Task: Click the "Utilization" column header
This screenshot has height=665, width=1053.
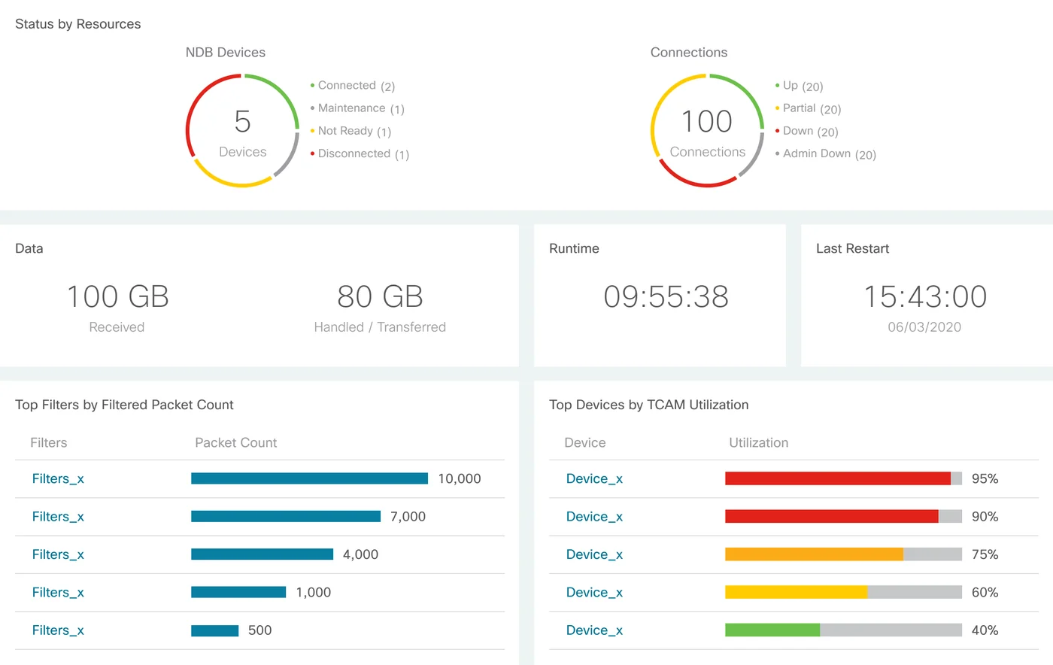Action: [758, 443]
